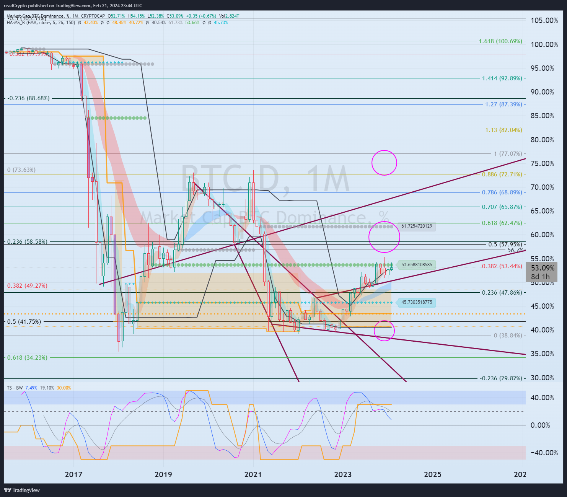Image resolution: width=567 pixels, height=497 pixels.
Task: Select the TS - BW indicator legend
Action: pos(15,388)
